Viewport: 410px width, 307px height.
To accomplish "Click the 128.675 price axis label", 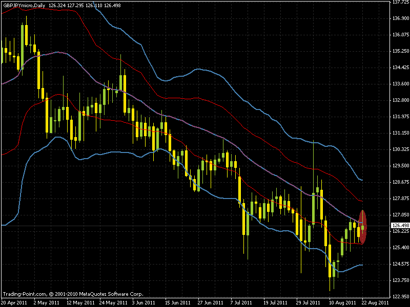I will (401, 182).
